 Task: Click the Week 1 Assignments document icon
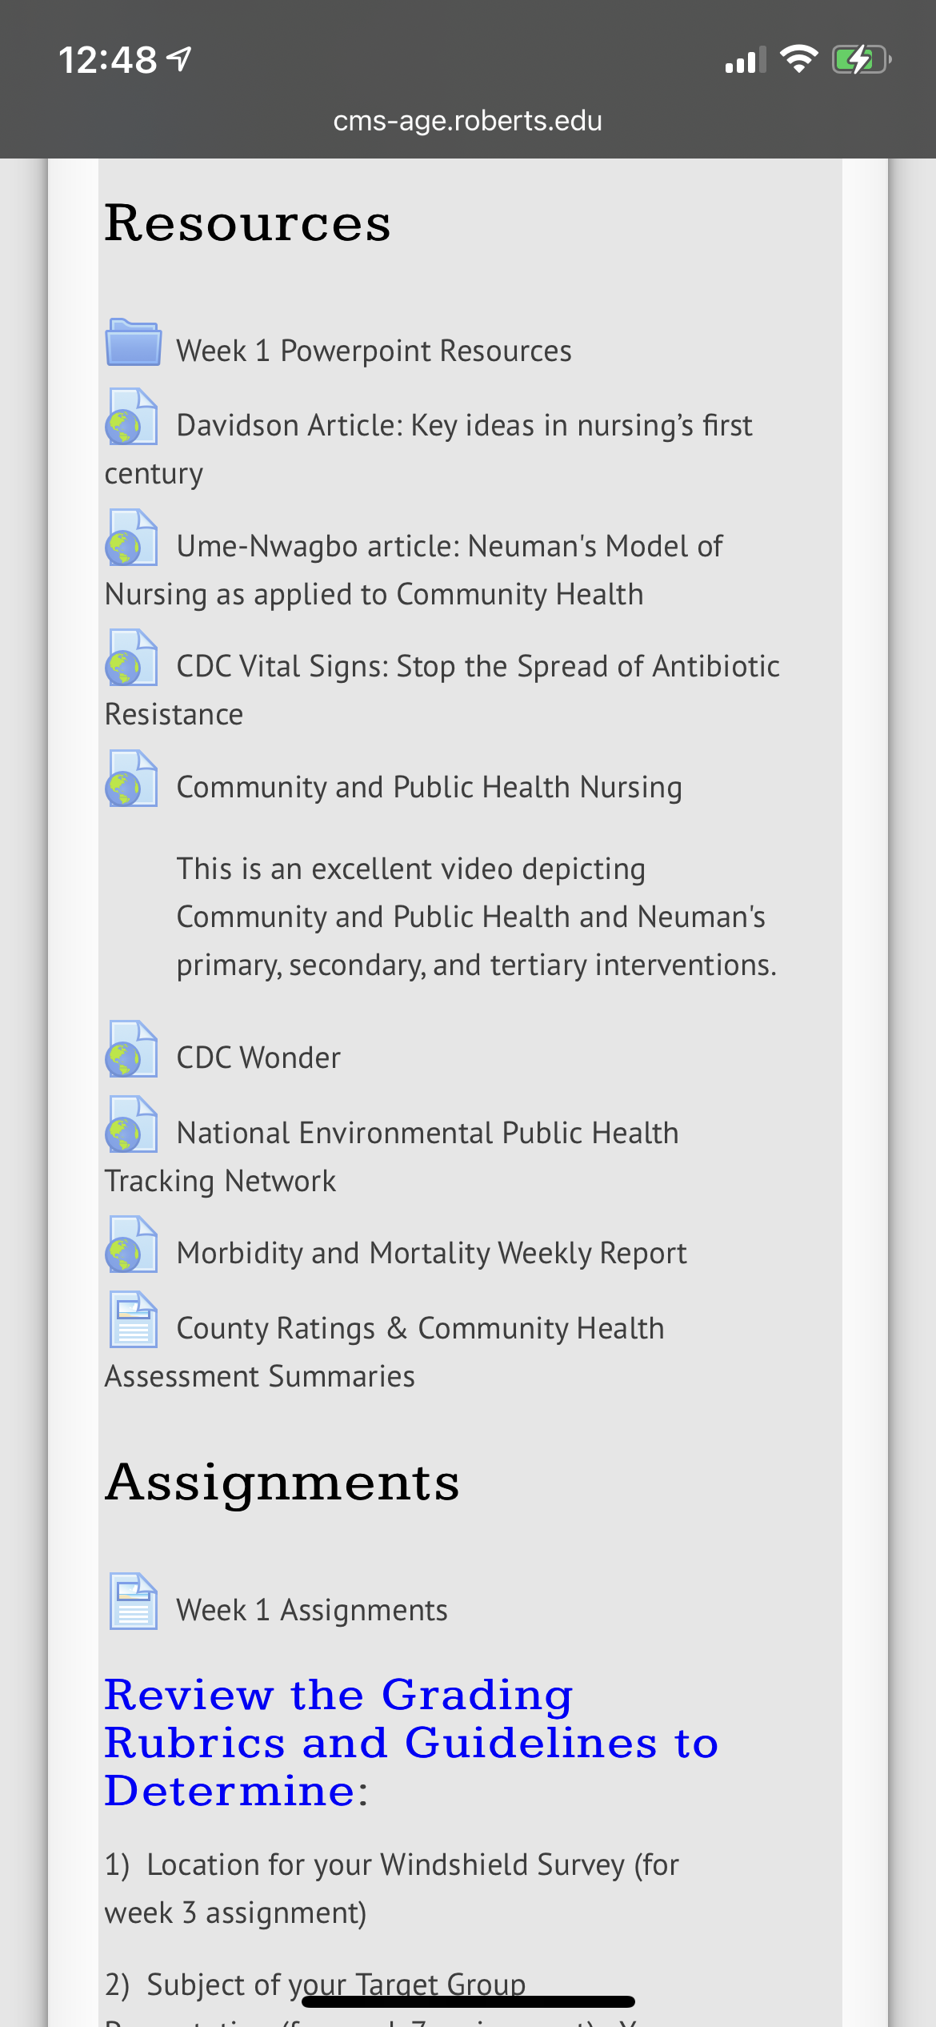point(134,1601)
